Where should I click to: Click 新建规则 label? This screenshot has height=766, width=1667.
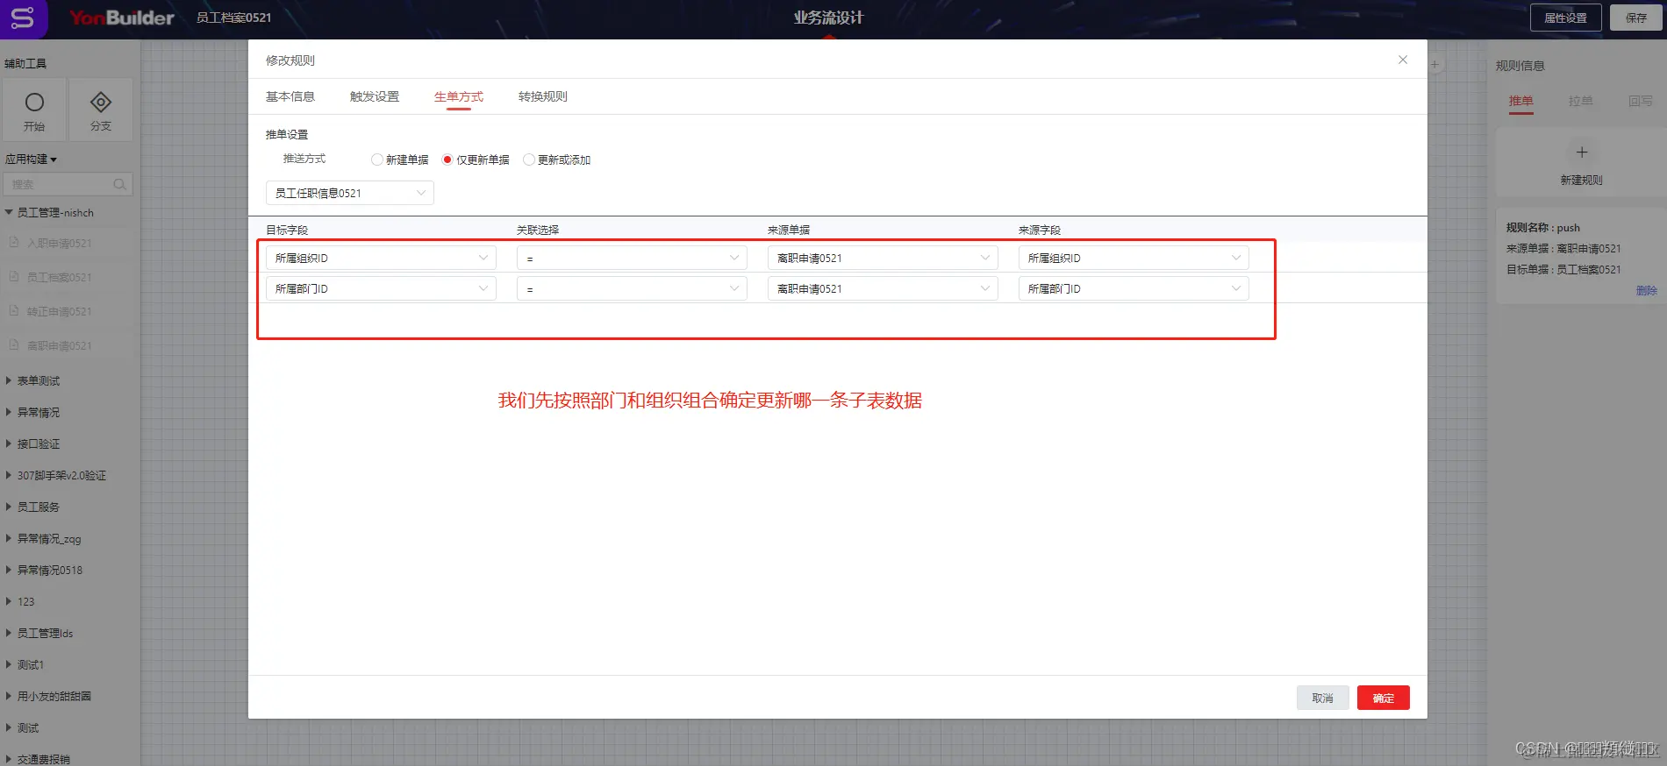click(1581, 180)
